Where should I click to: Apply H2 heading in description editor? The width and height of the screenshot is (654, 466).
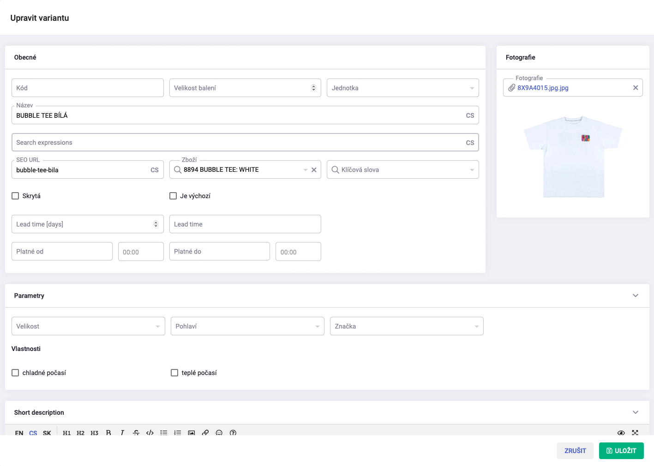(x=81, y=433)
